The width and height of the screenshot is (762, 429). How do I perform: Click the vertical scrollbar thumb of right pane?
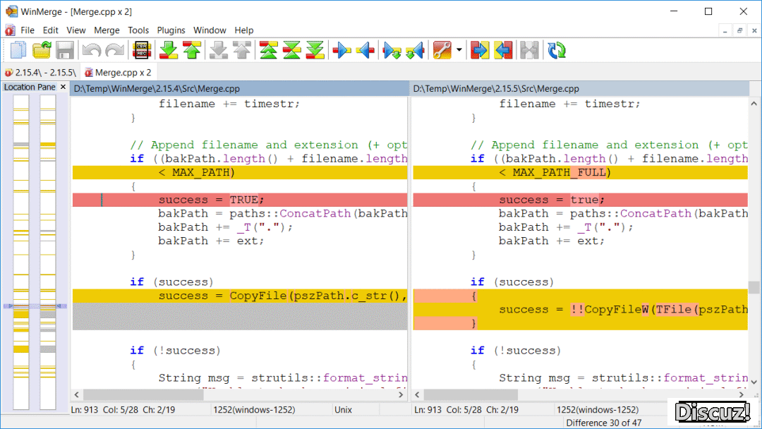point(754,287)
